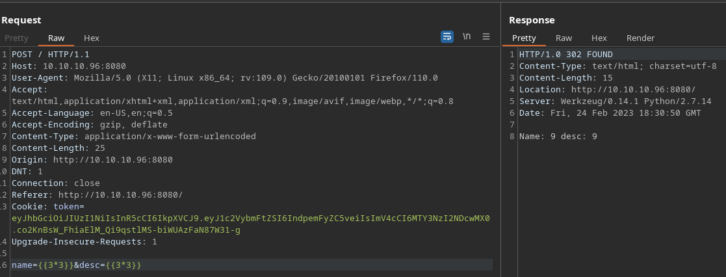This screenshot has width=726, height=277.
Task: Switch to the Request Pretty tab
Action: (x=16, y=38)
